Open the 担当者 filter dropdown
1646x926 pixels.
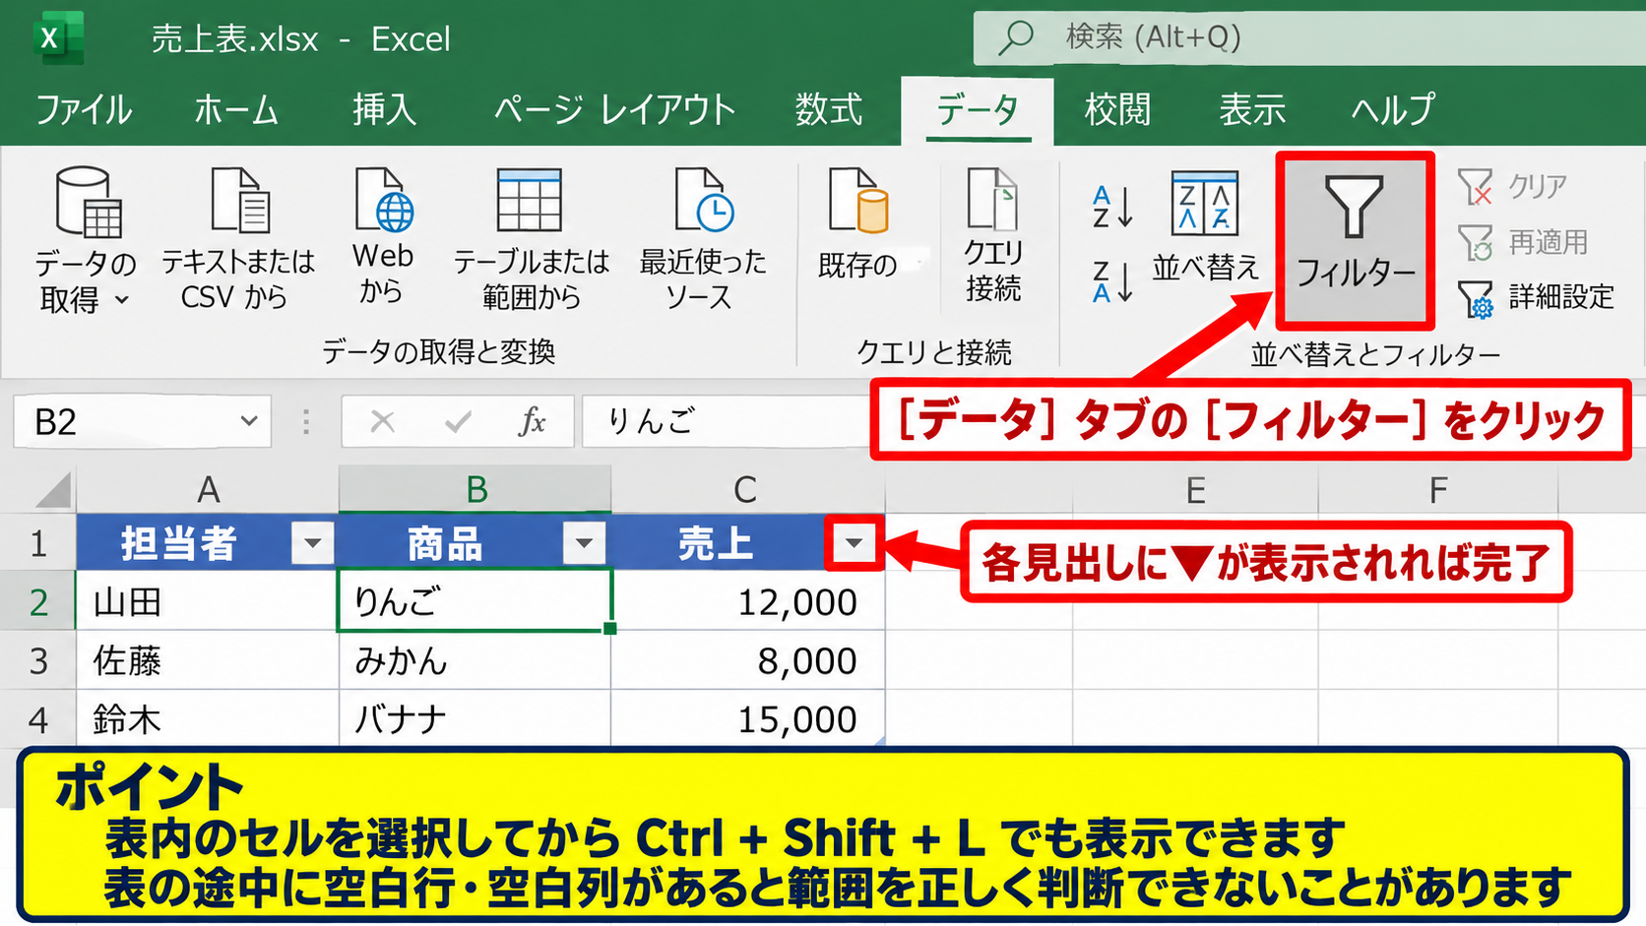coord(313,543)
